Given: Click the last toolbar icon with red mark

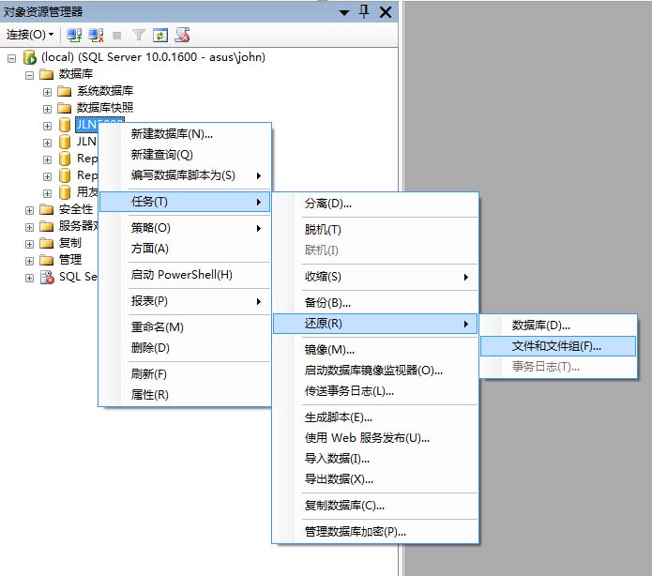Looking at the screenshot, I should coord(182,35).
